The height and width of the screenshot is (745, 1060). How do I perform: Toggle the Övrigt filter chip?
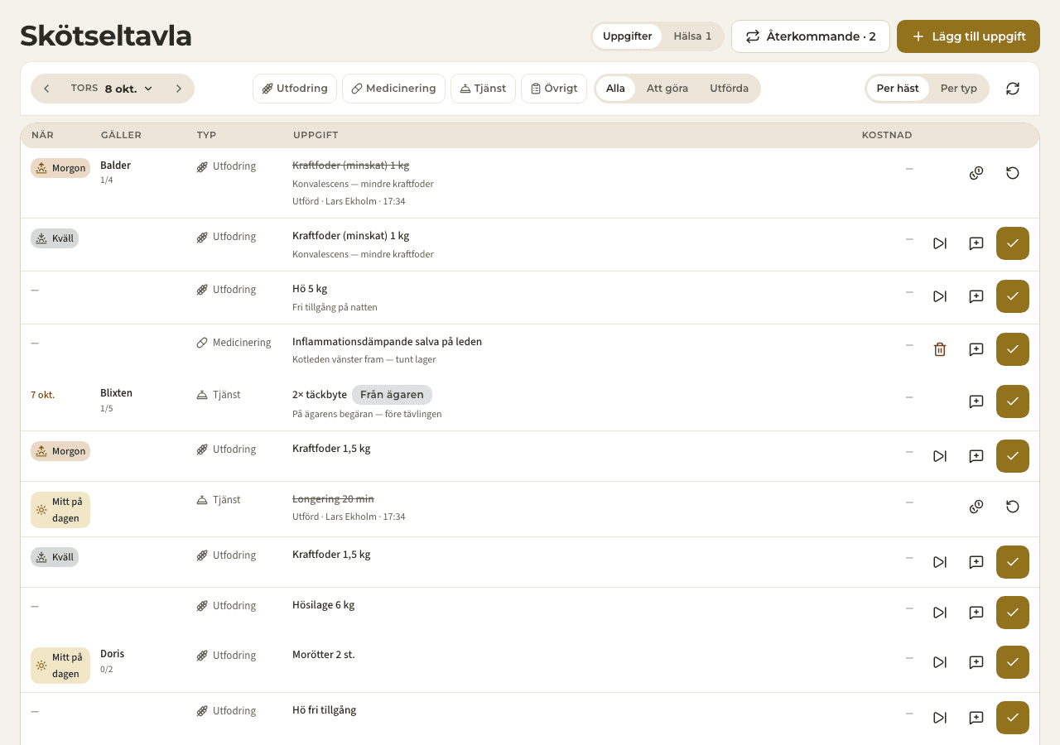(554, 89)
